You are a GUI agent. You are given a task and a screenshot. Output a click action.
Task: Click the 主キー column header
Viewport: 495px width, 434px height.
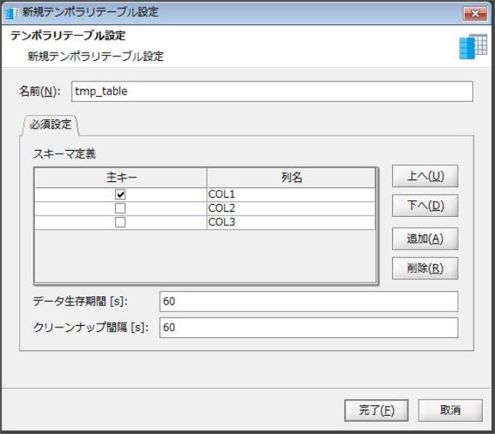120,177
